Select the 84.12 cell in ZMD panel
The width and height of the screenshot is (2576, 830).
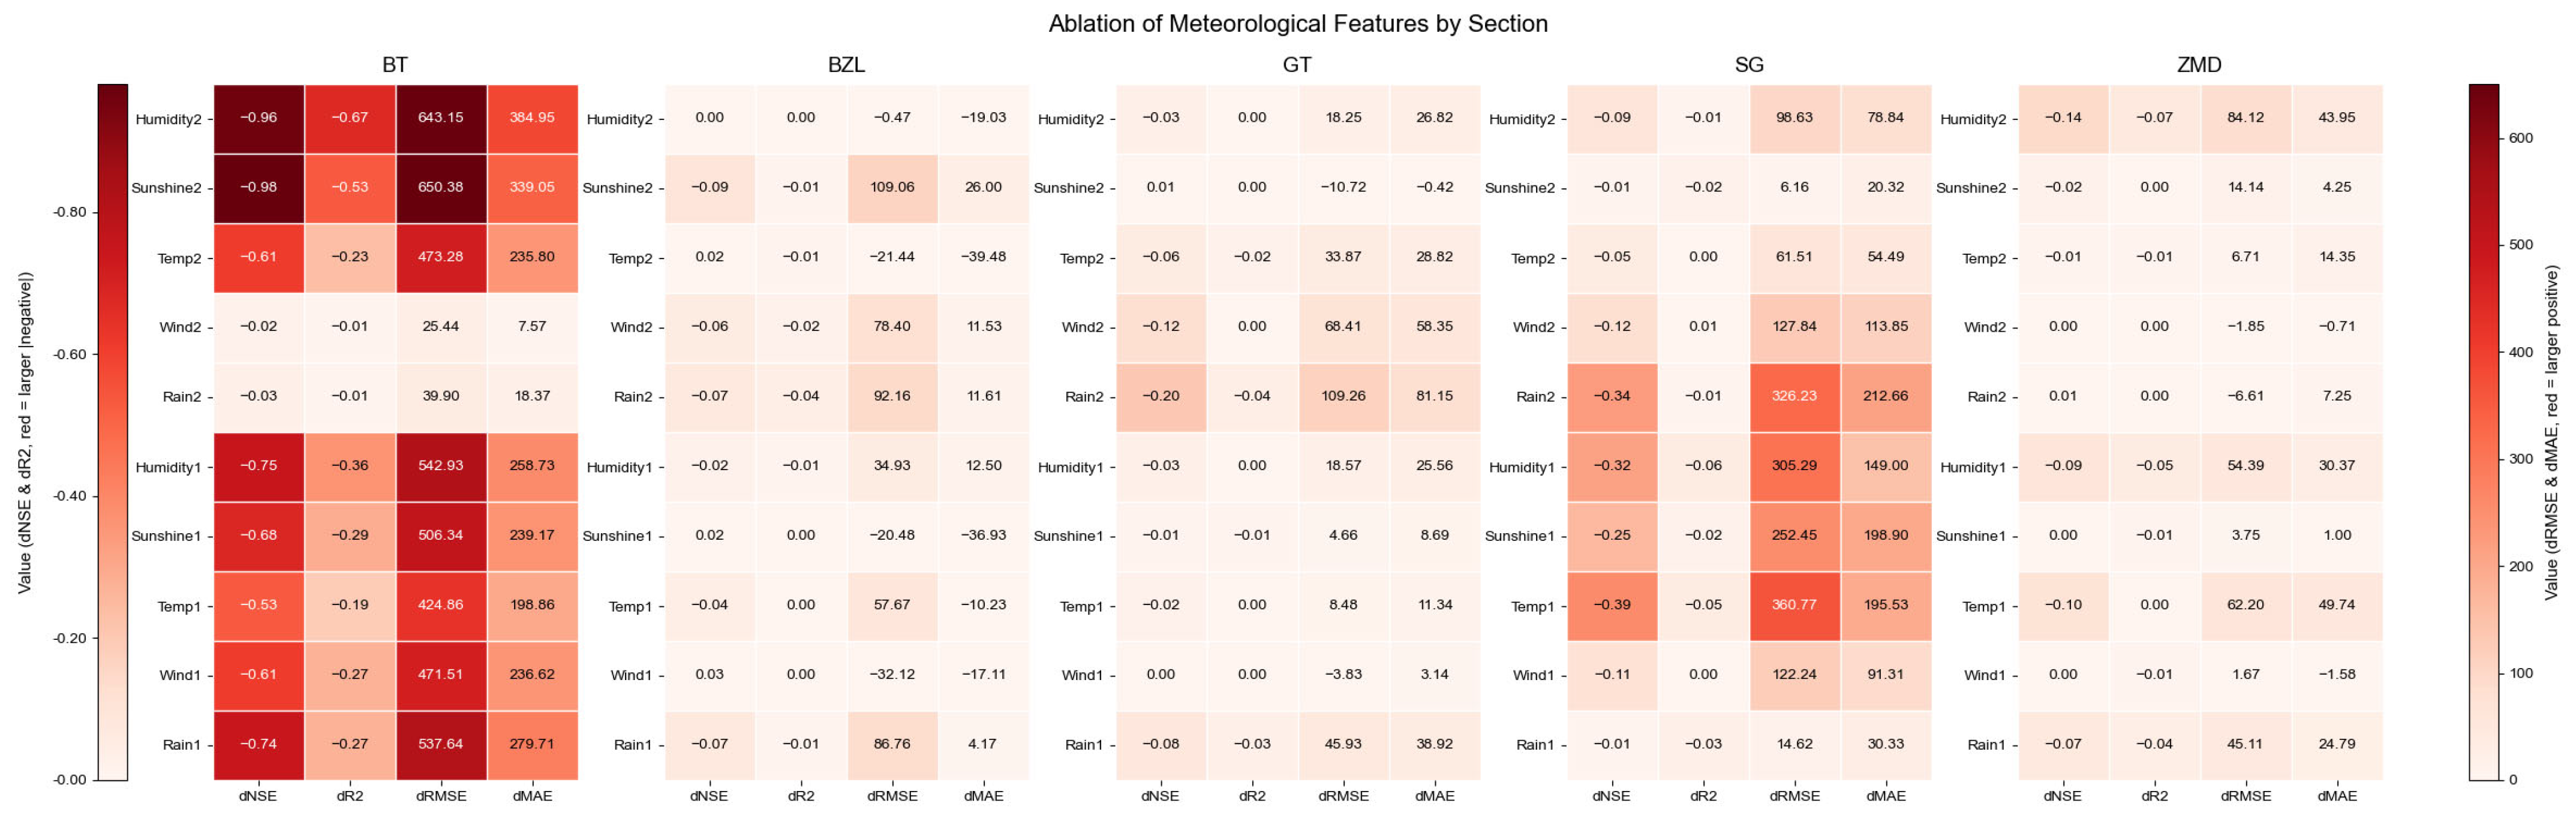tap(2245, 118)
